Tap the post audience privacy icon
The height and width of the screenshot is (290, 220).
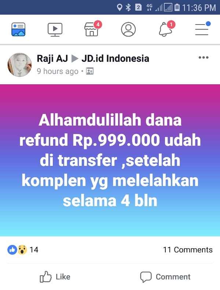[90, 71]
